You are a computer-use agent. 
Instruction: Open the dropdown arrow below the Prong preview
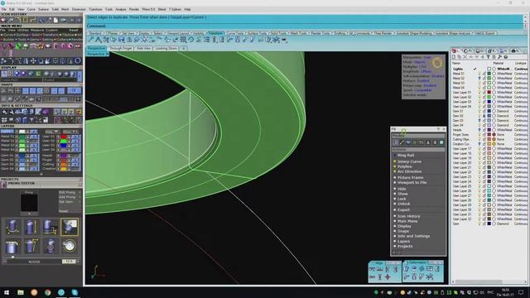click(x=29, y=214)
